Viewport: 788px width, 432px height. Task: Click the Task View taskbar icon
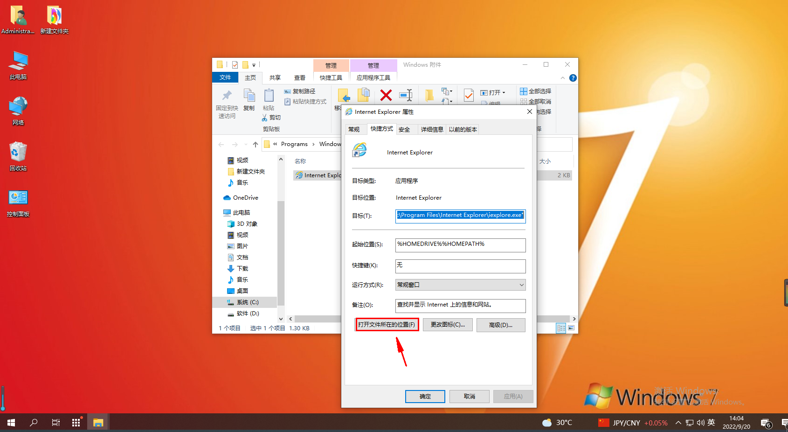point(55,423)
